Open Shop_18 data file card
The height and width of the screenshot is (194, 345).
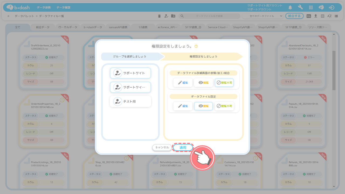pos(108,170)
